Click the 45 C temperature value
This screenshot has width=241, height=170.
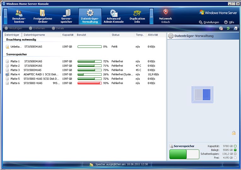click(x=138, y=70)
